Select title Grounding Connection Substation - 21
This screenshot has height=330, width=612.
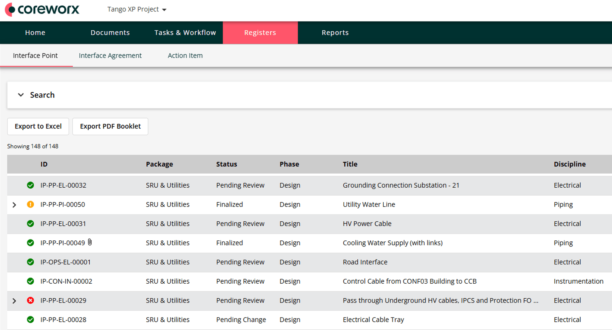401,185
